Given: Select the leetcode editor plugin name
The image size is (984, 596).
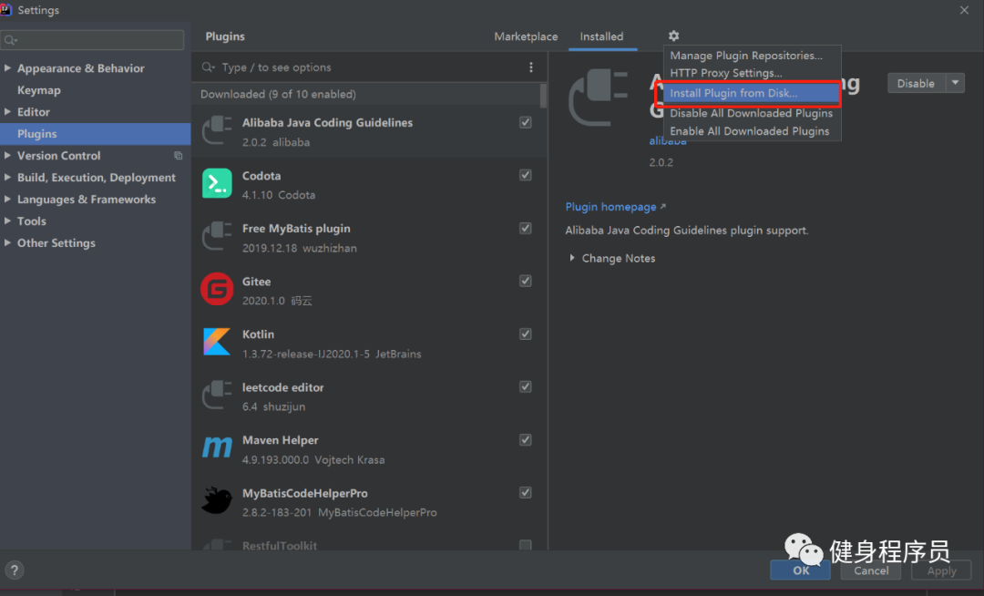Looking at the screenshot, I should click(283, 387).
